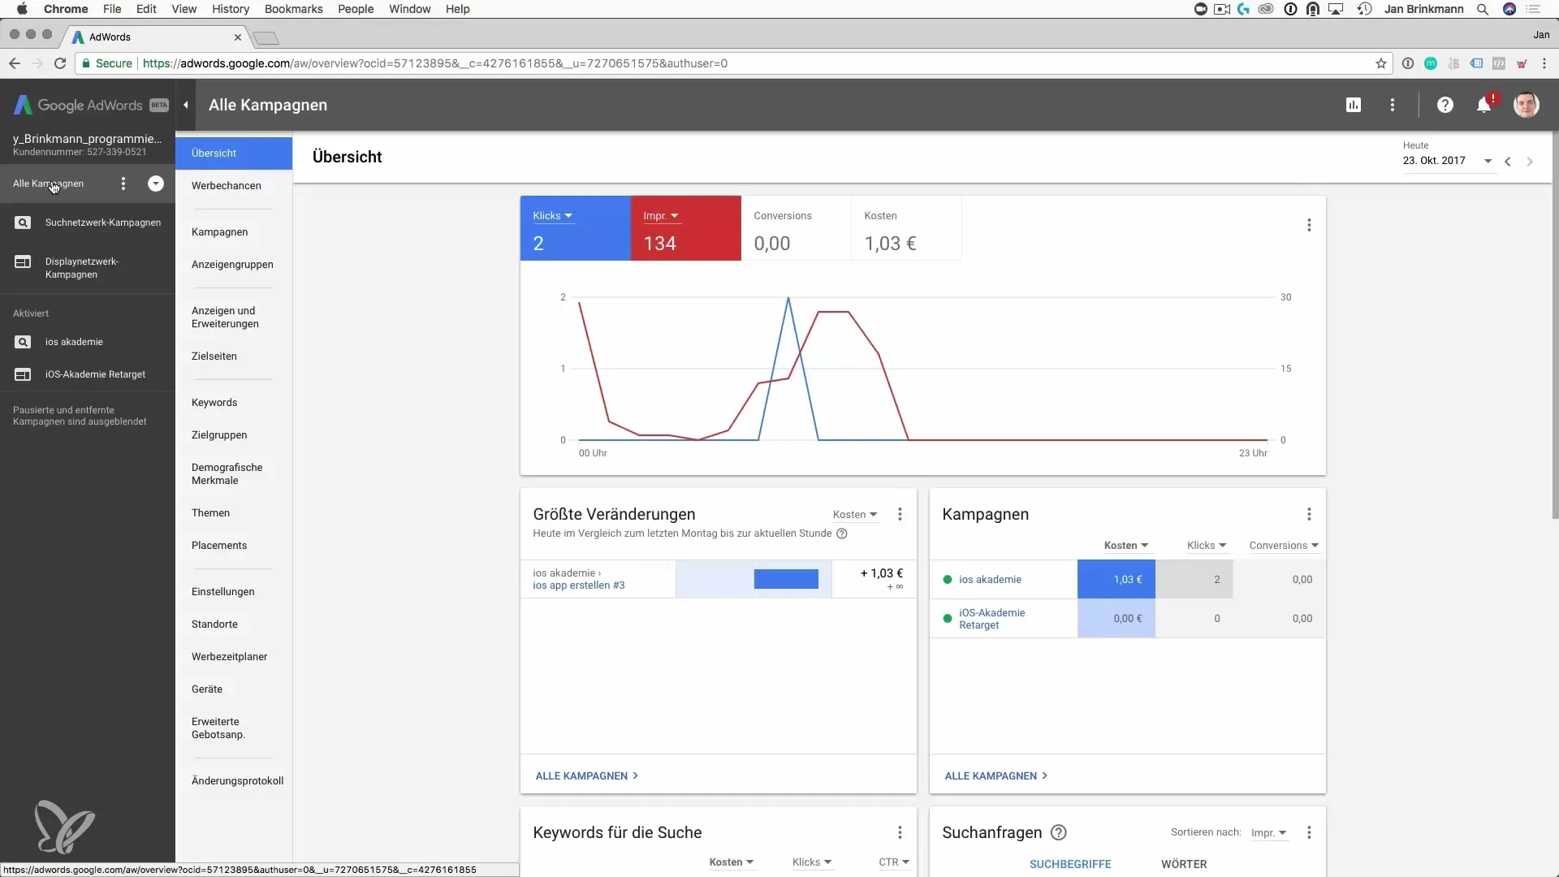Click the 0,00 € light blue cost cell
Image resolution: width=1559 pixels, height=877 pixels.
pos(1116,619)
